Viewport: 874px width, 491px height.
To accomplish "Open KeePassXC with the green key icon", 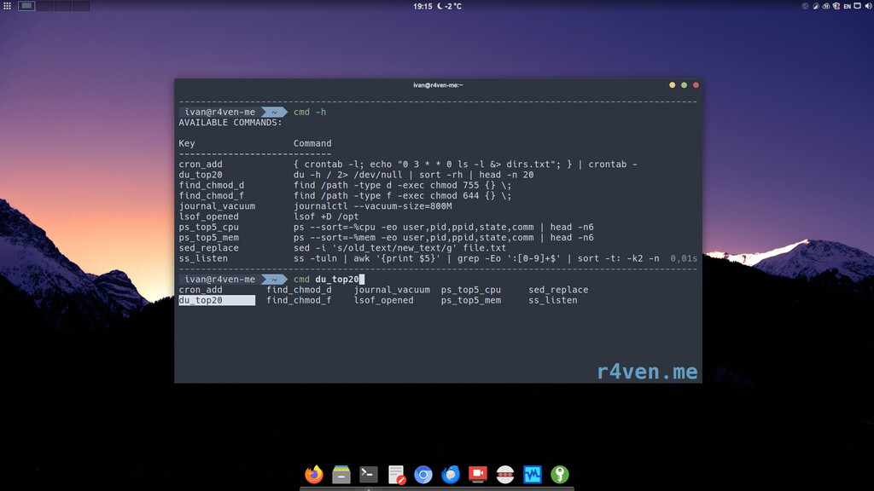I will (558, 474).
